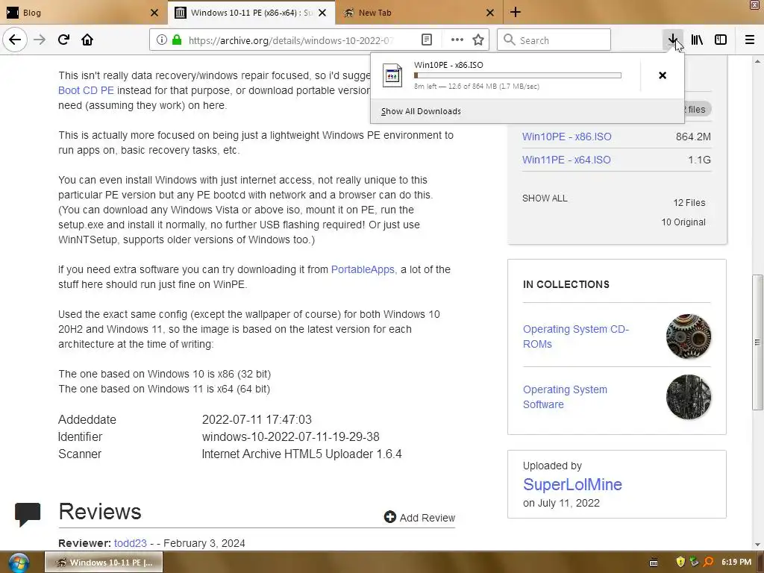This screenshot has height=573, width=764.
Task: Close the Windows 10-11 PE tab
Action: point(322,13)
